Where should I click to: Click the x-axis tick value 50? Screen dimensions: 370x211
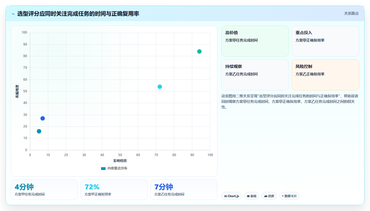point(120,155)
